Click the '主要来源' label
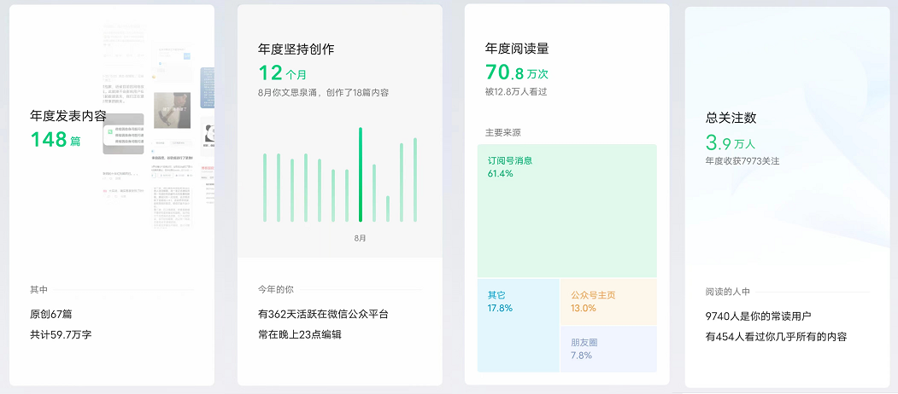Image resolution: width=898 pixels, height=394 pixels. pos(503,133)
